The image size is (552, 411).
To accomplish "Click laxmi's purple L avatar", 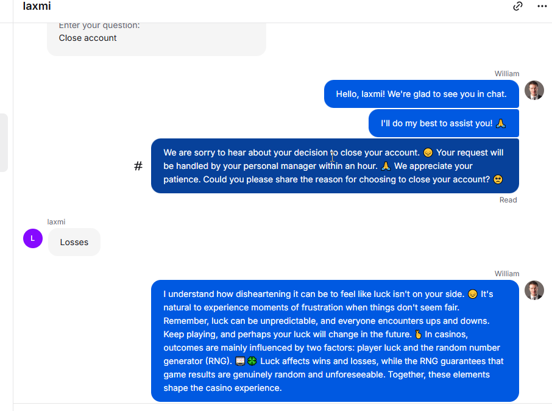I will [33, 238].
